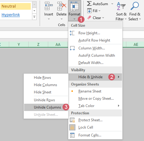
Task: Select Hide Columns in submenu
Action: [x=46, y=85]
